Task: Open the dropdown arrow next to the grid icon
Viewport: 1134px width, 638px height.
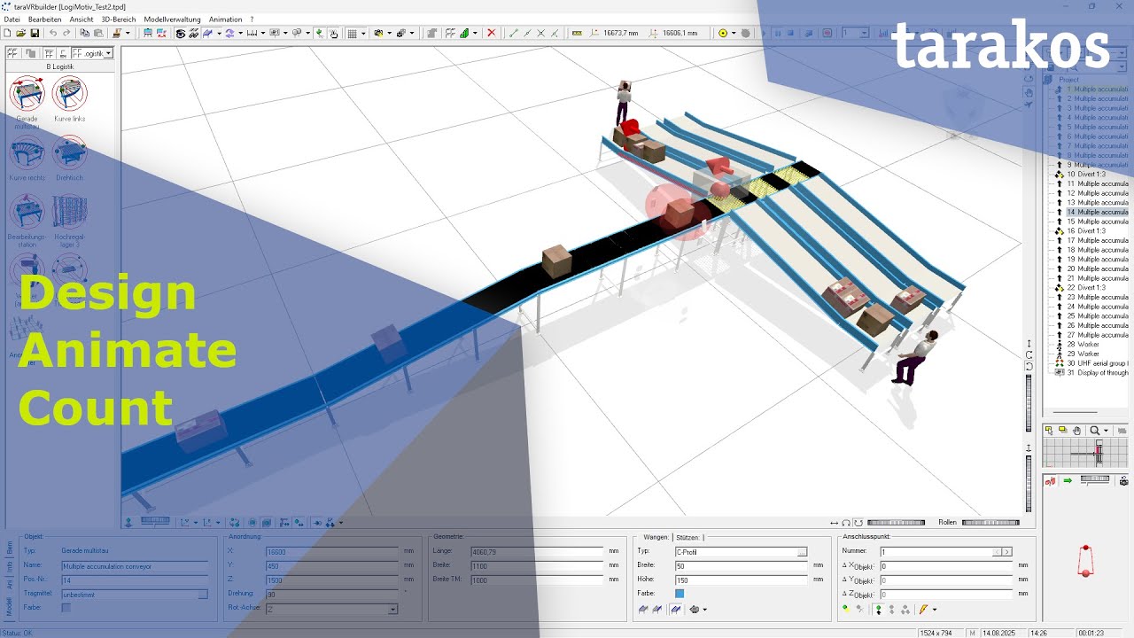Action: [363, 33]
